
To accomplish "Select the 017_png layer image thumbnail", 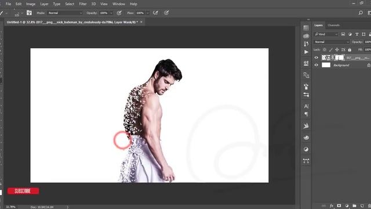I will 326,57.
